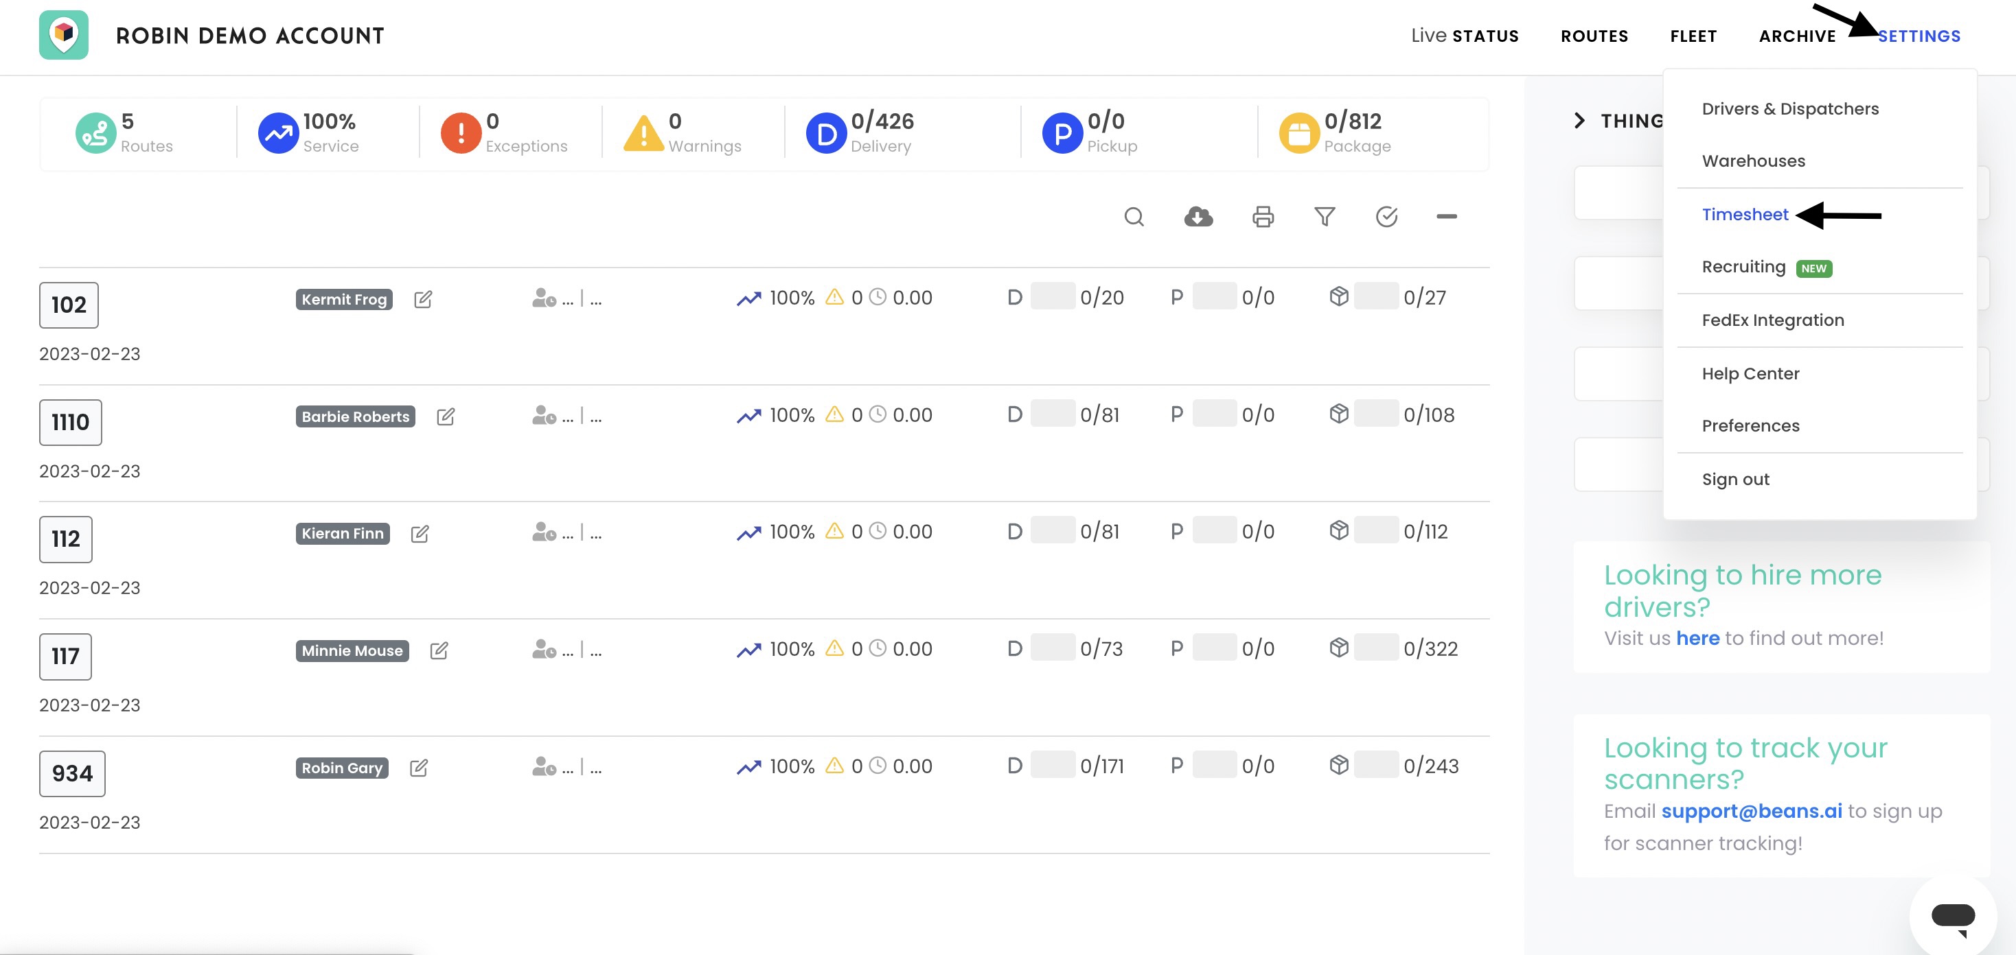Click warning triangle in route 1110 row
The image size is (2016, 955).
pyautogui.click(x=835, y=414)
